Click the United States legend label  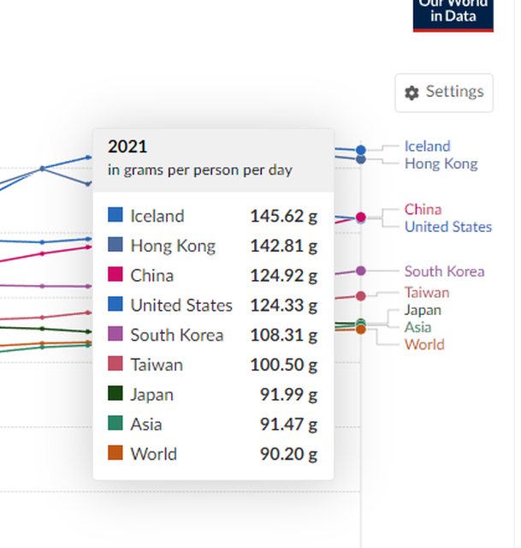(448, 226)
